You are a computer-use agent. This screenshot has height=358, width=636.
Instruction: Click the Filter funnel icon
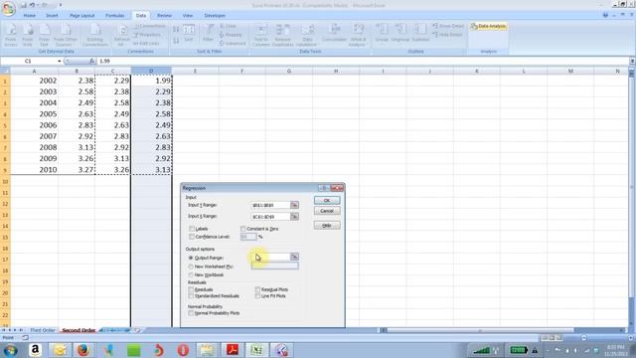coord(208,34)
